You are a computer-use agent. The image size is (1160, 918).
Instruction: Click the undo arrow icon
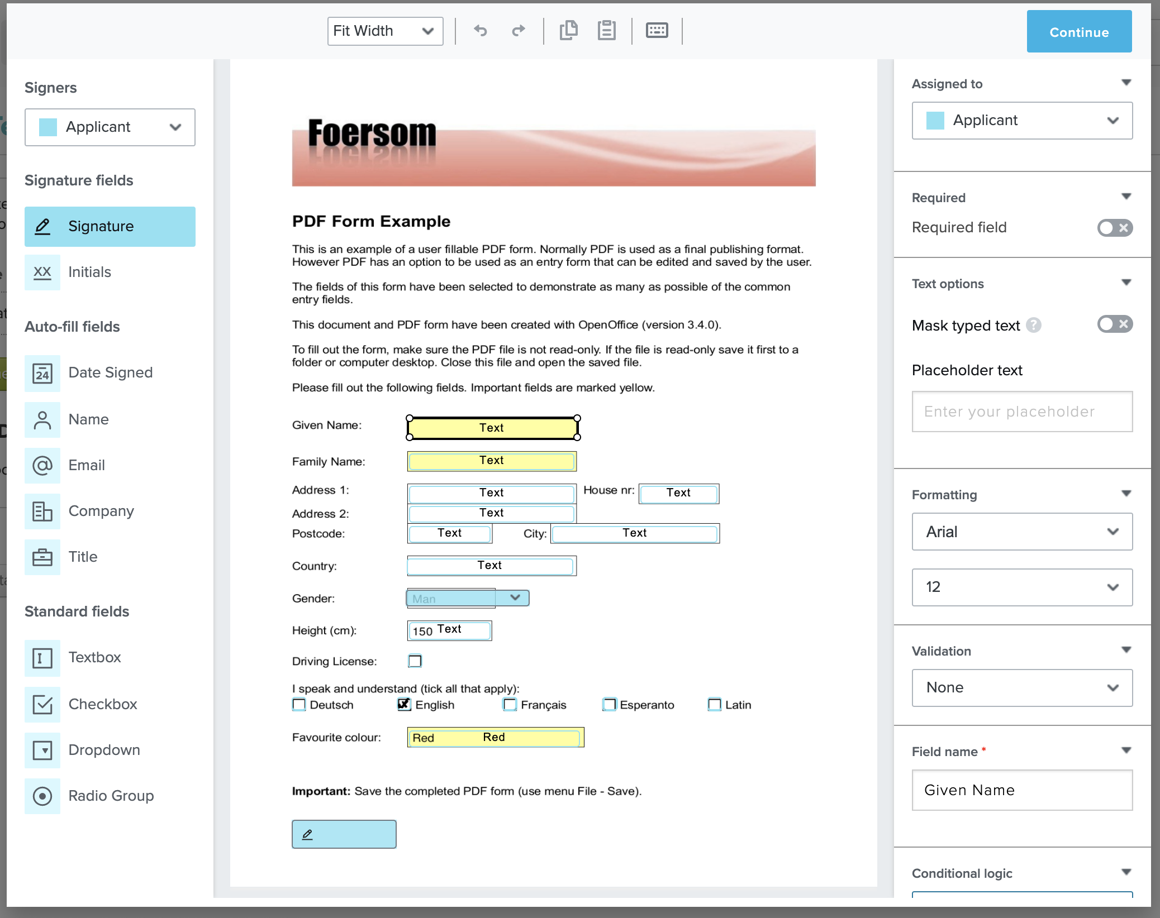481,31
